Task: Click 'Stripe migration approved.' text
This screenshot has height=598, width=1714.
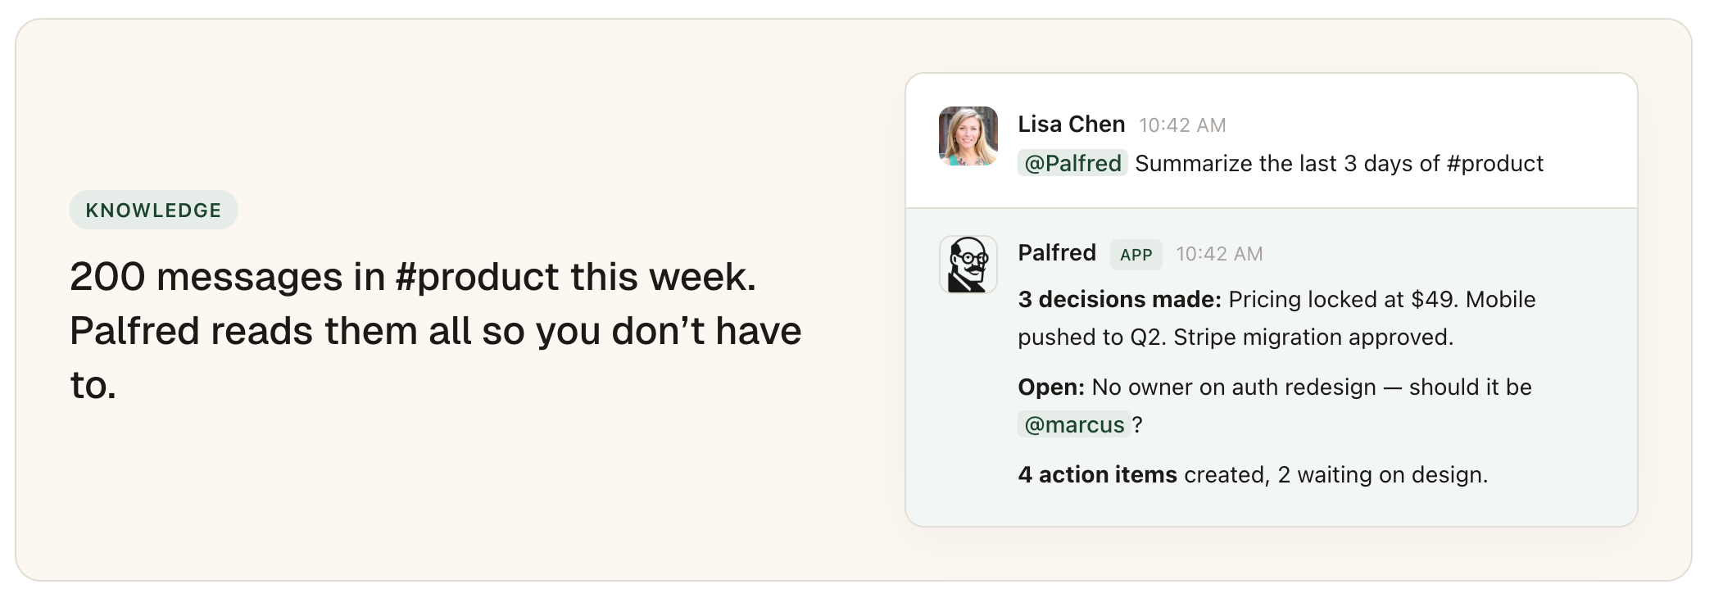Action: tap(1313, 338)
